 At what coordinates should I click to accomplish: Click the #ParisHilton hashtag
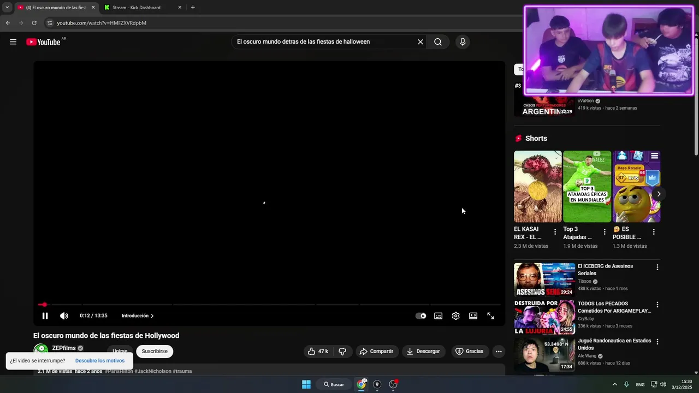point(119,371)
